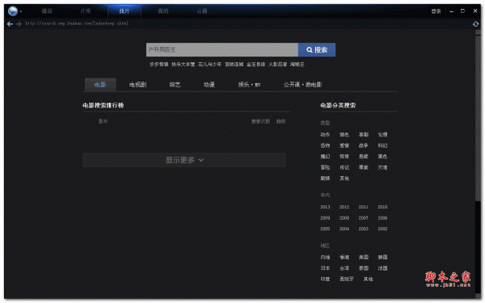This screenshot has width=485, height=303.
Task: Open the 我的 top tab
Action: 163,11
